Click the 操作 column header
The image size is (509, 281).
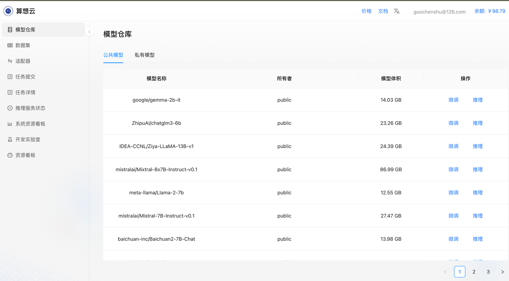point(466,79)
